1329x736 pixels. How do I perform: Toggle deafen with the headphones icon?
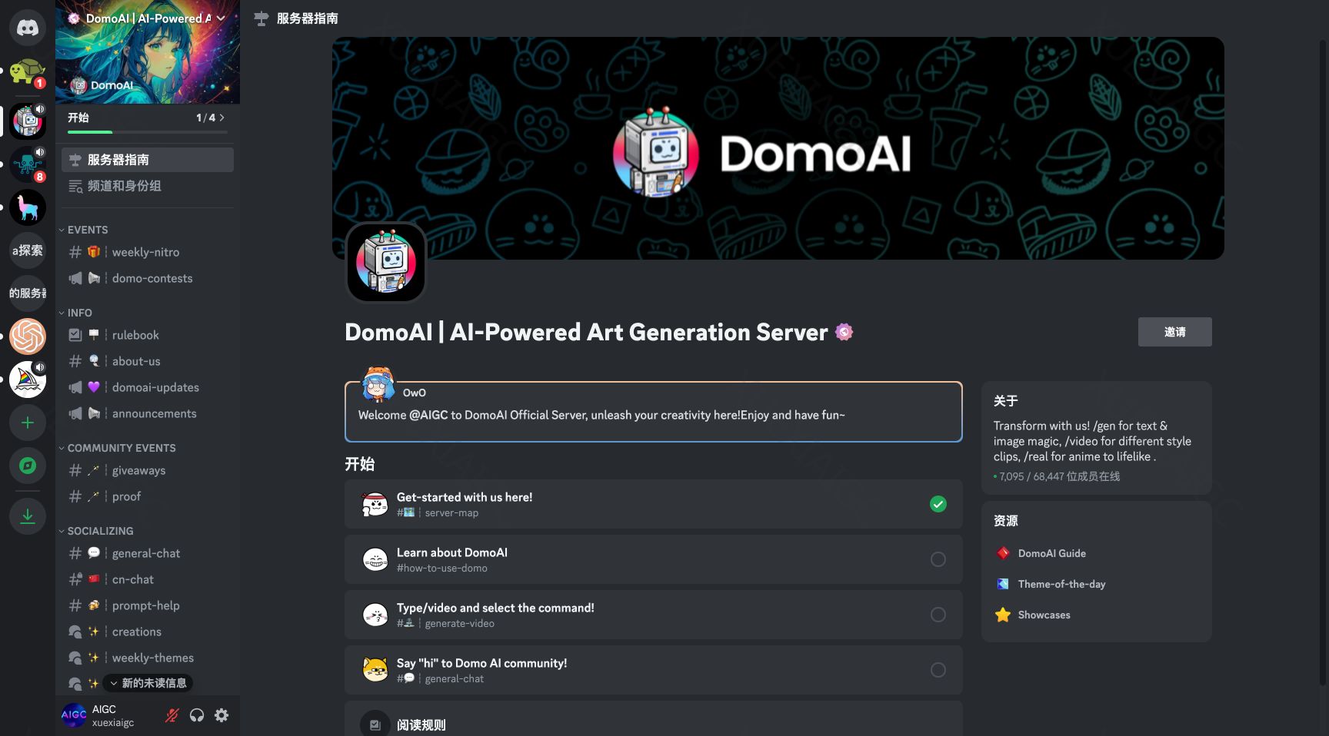click(197, 715)
